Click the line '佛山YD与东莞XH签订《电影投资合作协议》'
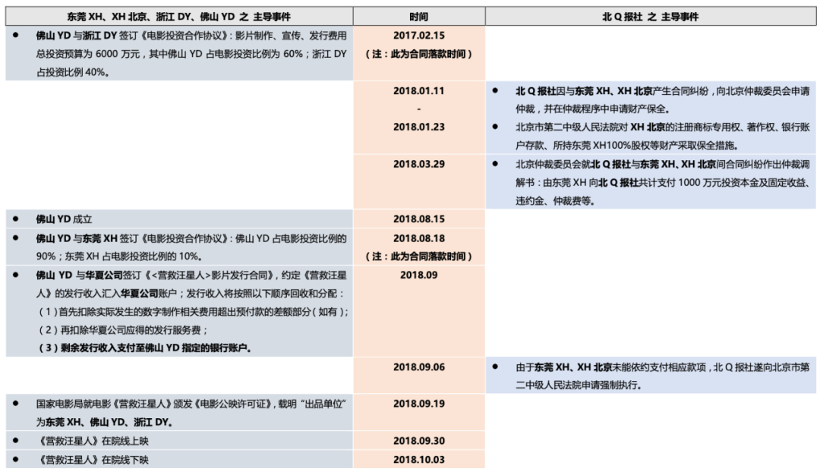This screenshot has width=820, height=472. 191,238
